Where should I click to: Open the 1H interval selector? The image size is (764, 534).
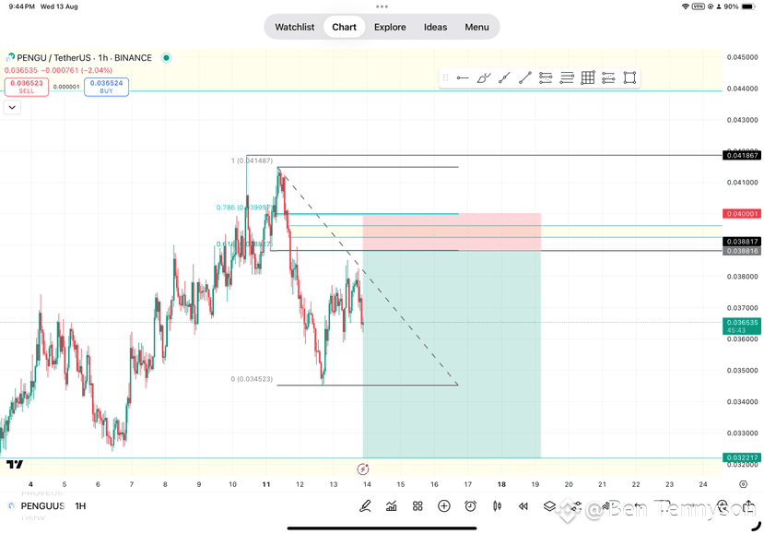point(80,506)
